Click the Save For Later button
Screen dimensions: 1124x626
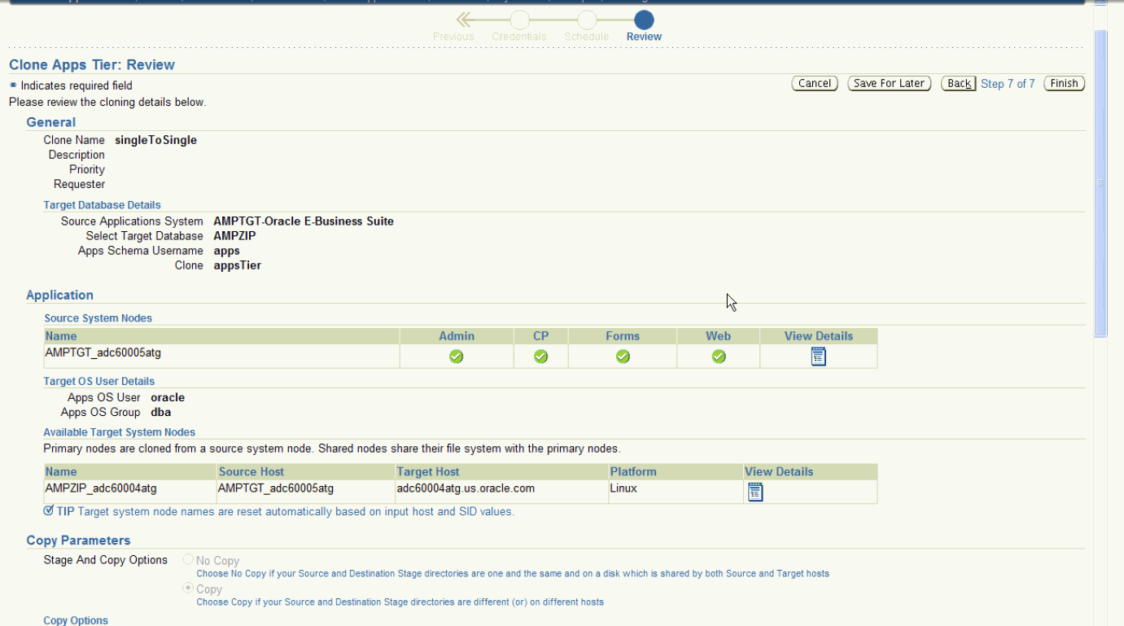pos(889,84)
